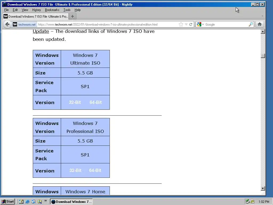Click 5.5 GB size in Professional table

click(x=85, y=141)
